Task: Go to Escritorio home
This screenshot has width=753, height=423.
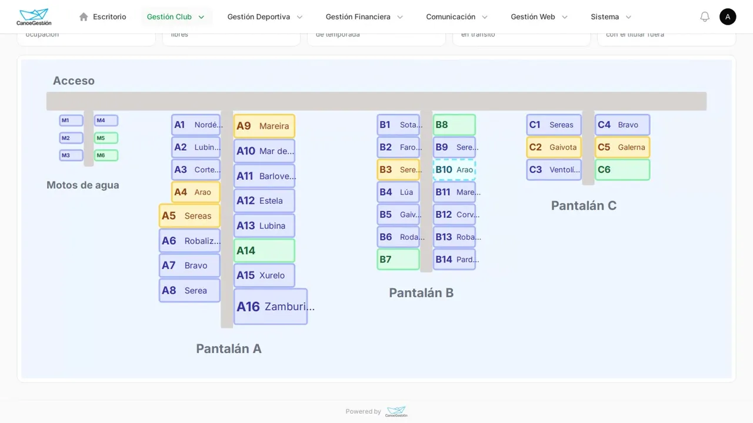Action: coord(103,17)
